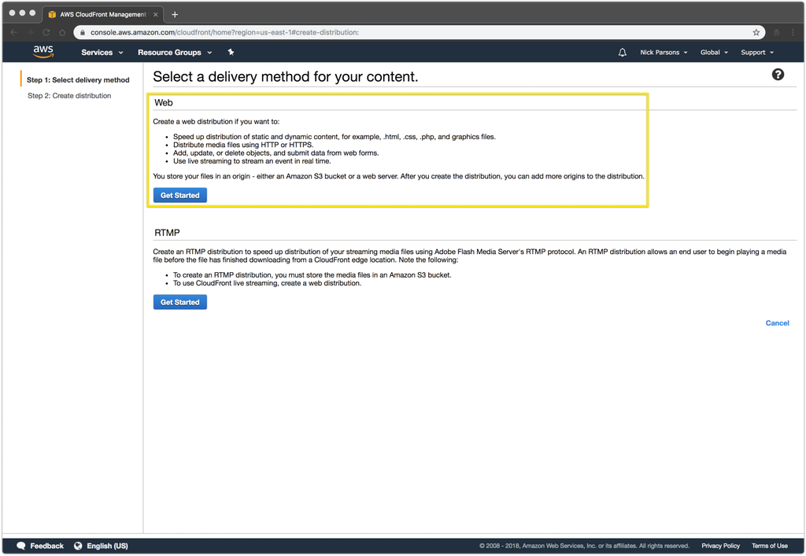This screenshot has height=556, width=806.
Task: Select Step 2: Create distribution
Action: coord(69,95)
